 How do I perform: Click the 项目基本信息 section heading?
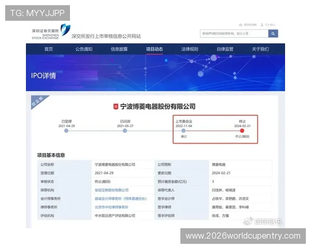click(x=51, y=155)
